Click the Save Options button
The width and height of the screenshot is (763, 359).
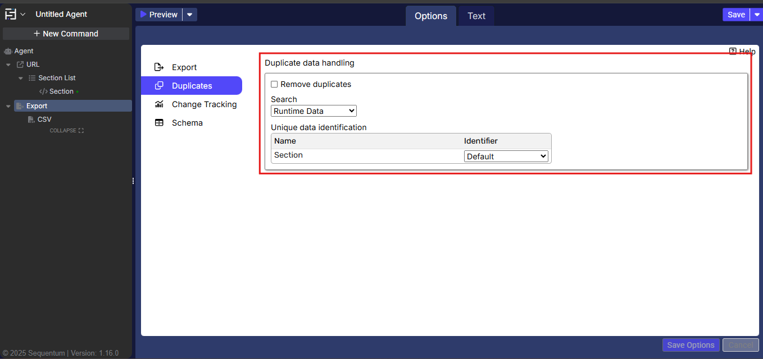[691, 345]
